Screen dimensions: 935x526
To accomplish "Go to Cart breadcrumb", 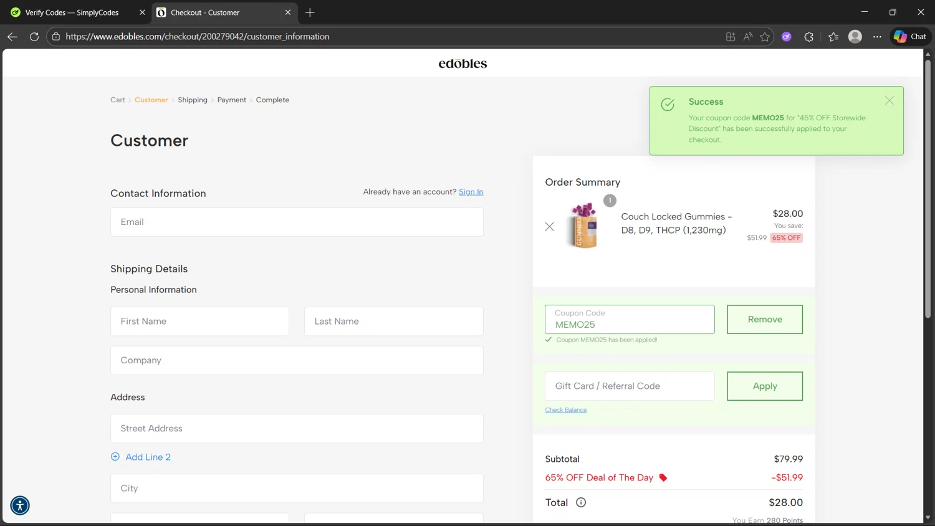I will tap(118, 100).
